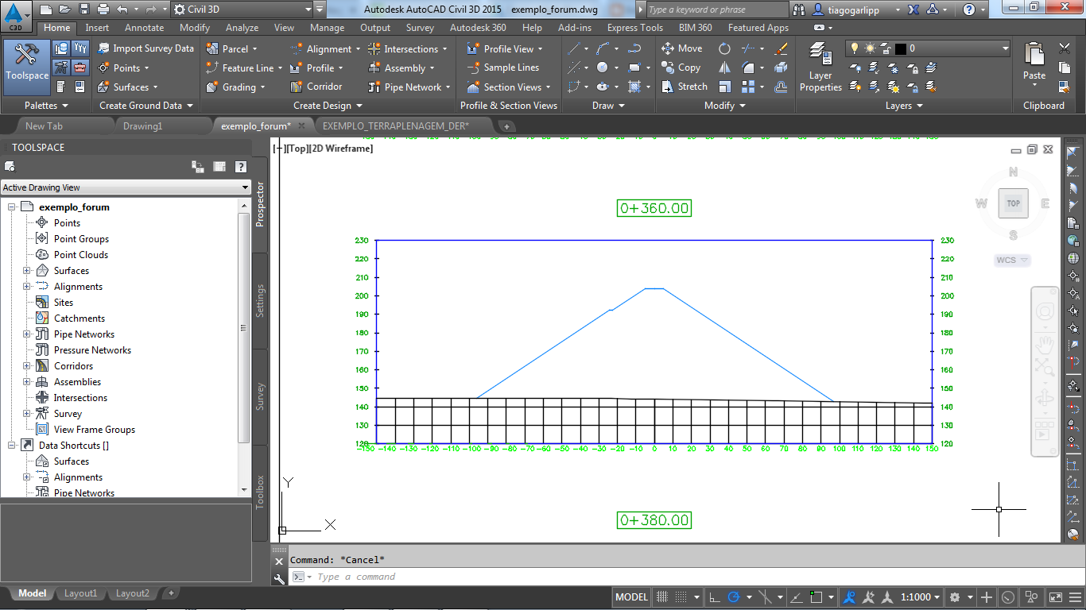Click the Customization hamburger icon in status bar

point(1073,597)
